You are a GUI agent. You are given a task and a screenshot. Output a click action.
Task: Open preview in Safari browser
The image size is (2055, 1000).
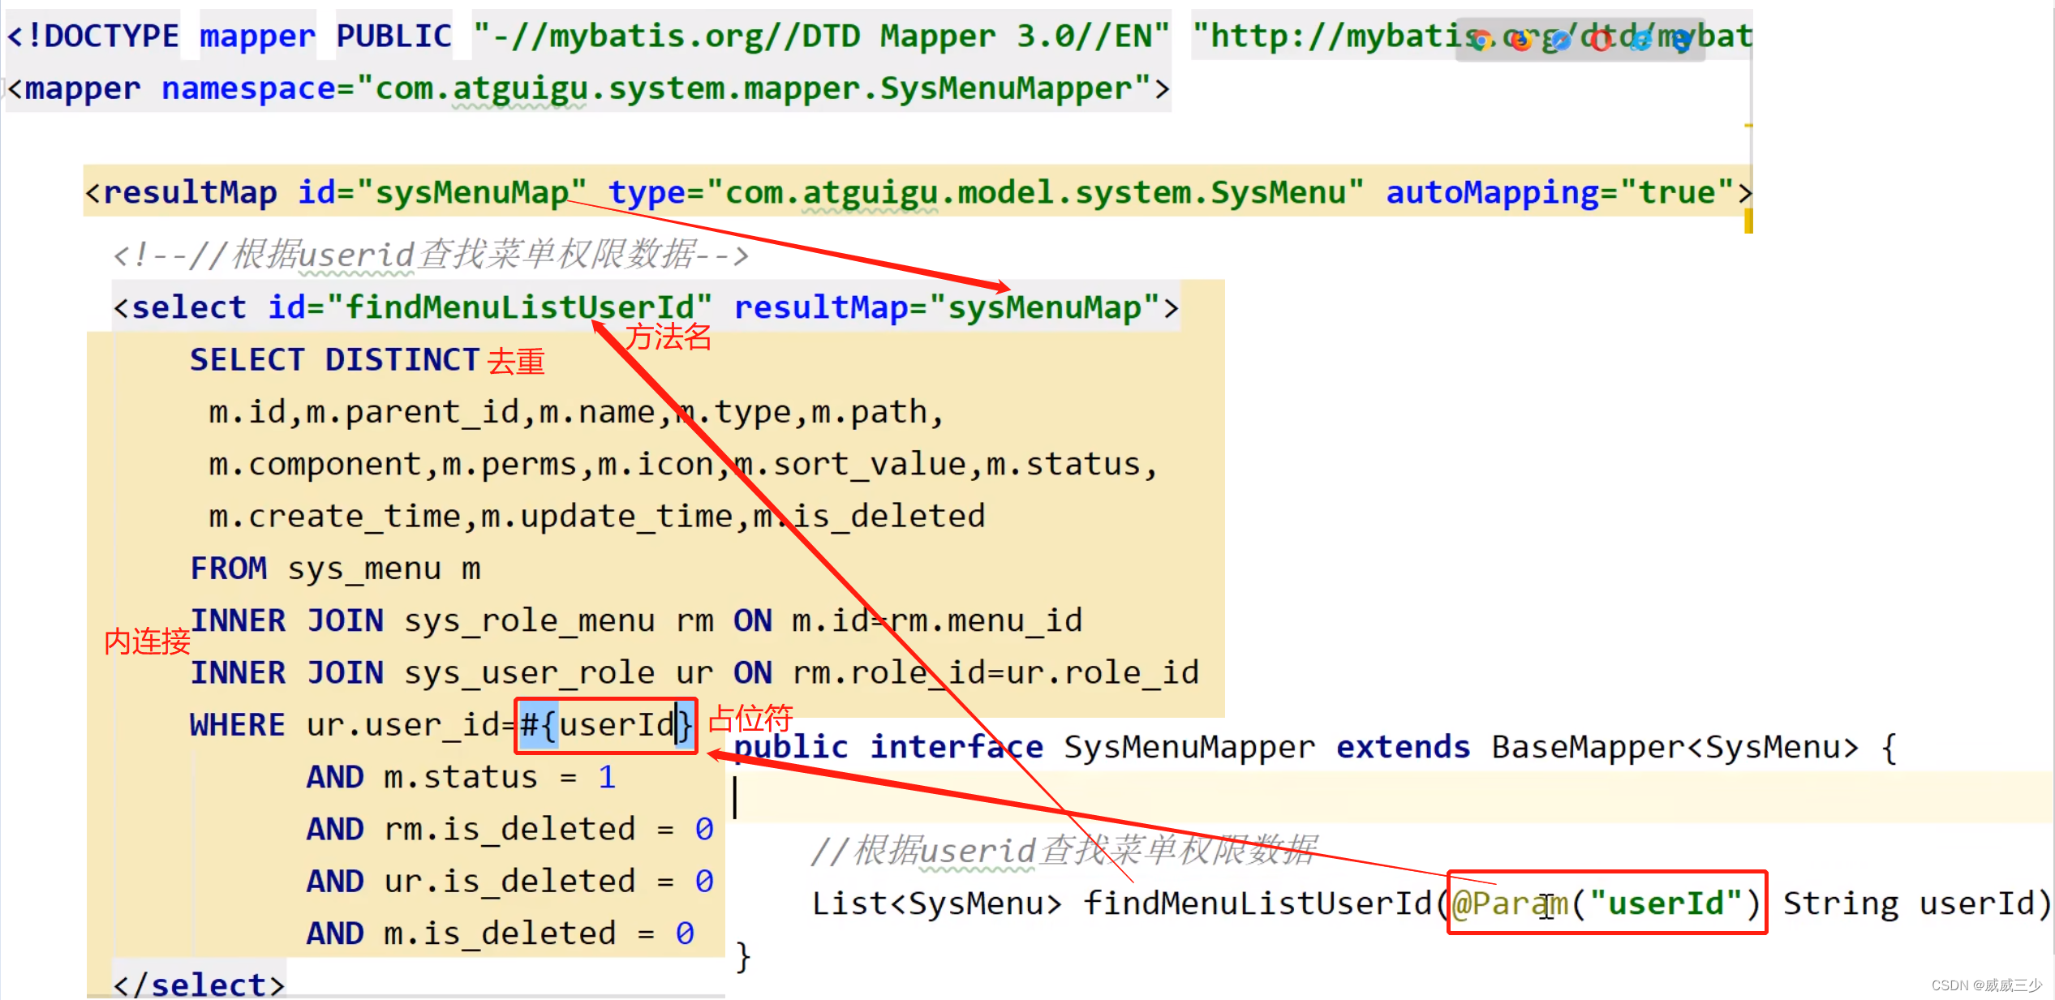click(1561, 40)
